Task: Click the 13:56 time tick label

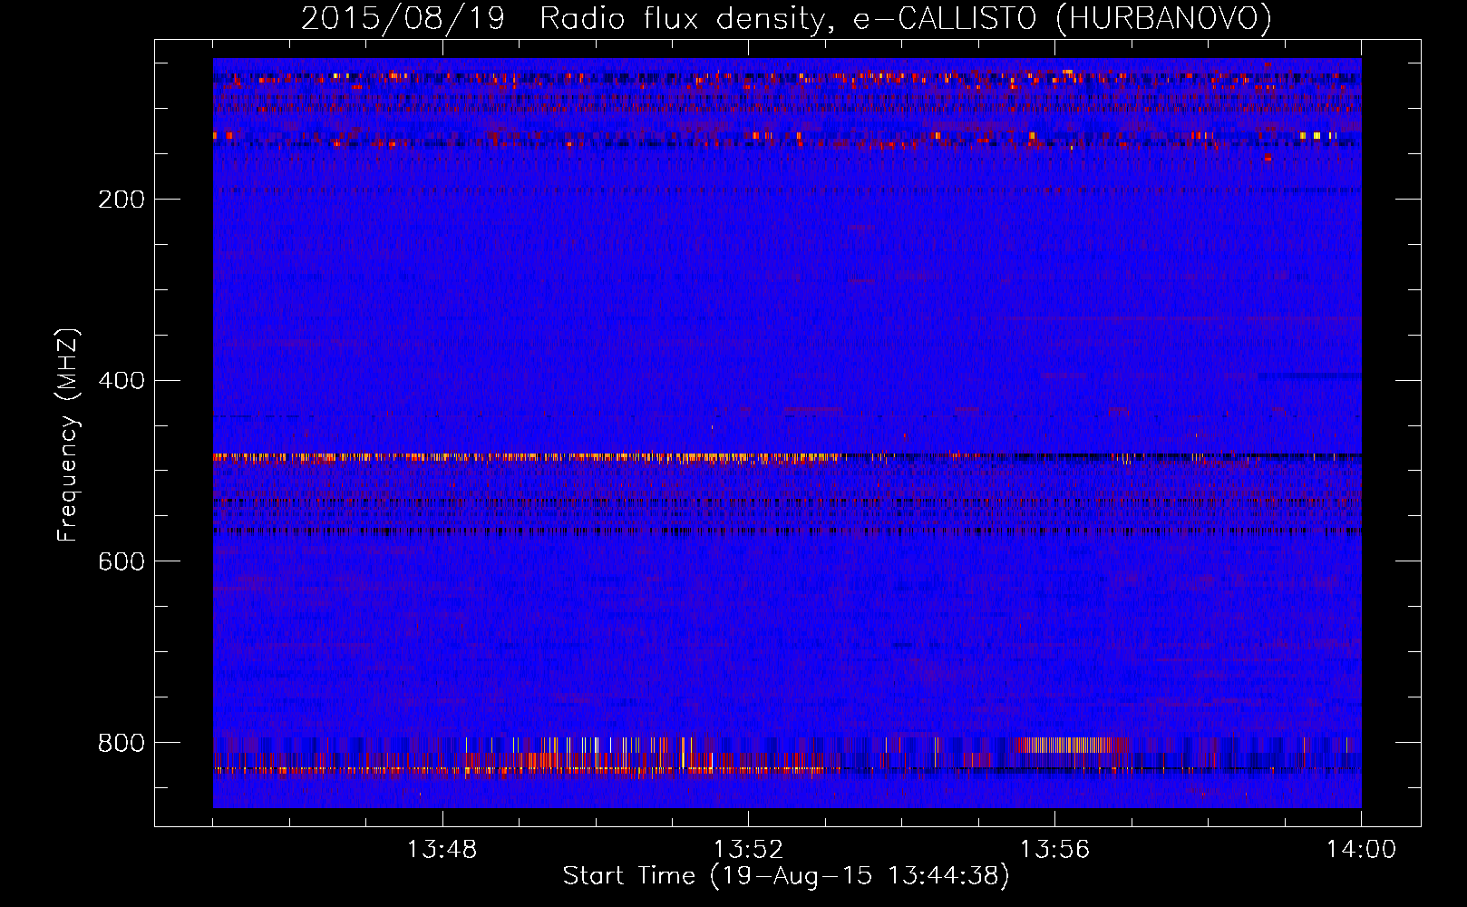Action: click(x=1054, y=850)
